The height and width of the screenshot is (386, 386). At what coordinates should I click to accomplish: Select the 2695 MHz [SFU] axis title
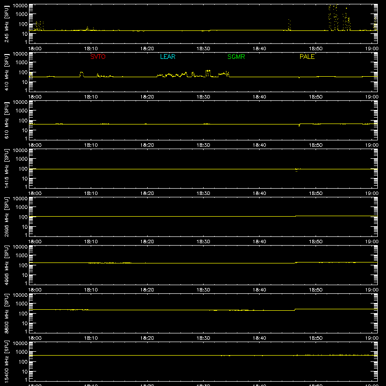pos(7,217)
